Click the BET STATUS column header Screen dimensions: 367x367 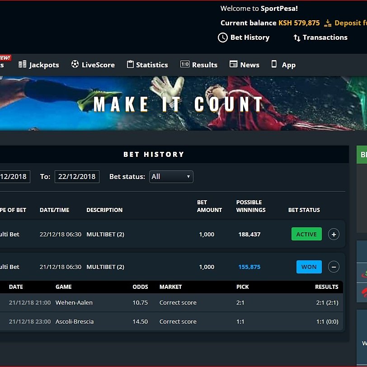(304, 210)
